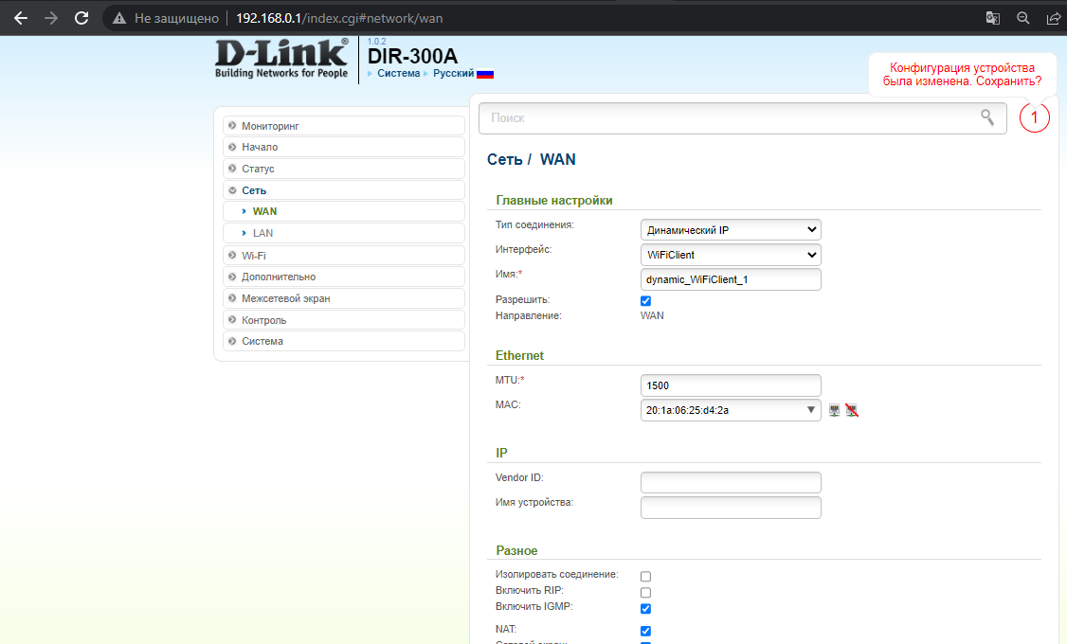Expand the MAC address combo box arrow
This screenshot has height=644, width=1067.
click(810, 410)
